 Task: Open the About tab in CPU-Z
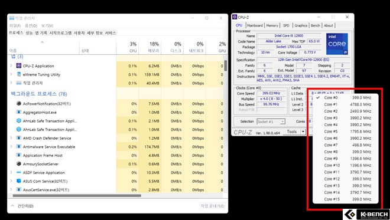[329, 25]
